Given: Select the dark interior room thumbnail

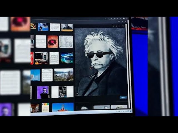Looking at the screenshot, I should [41, 58].
